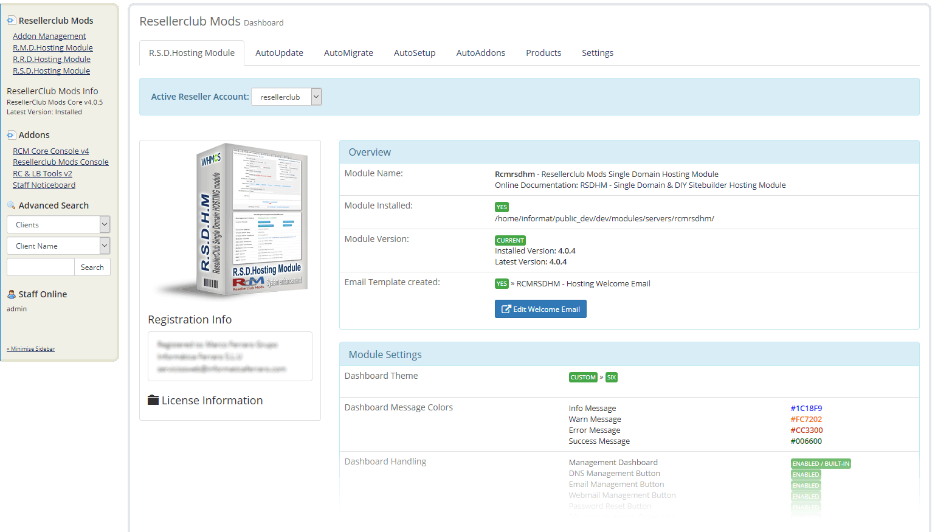Open the AutoMigrate tab

tap(348, 53)
